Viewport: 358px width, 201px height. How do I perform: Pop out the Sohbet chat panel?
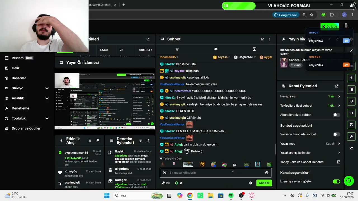[263, 39]
